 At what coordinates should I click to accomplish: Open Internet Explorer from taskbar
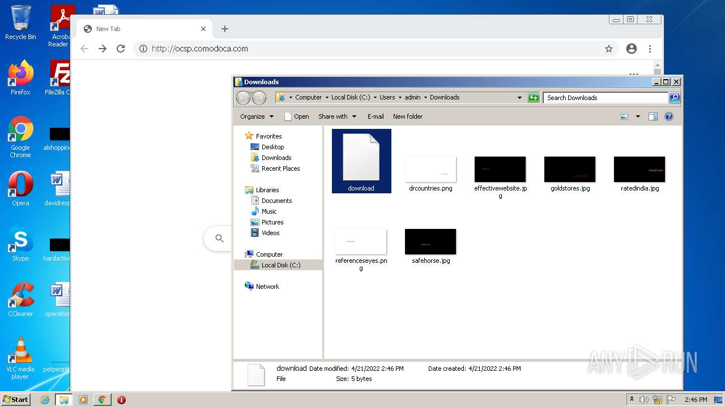coord(45,400)
